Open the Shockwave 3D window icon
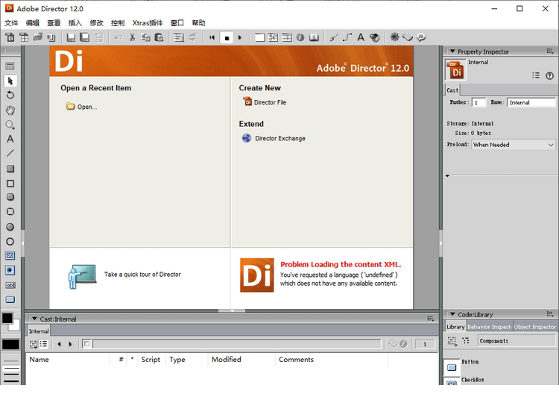The image size is (559, 400). click(x=374, y=37)
